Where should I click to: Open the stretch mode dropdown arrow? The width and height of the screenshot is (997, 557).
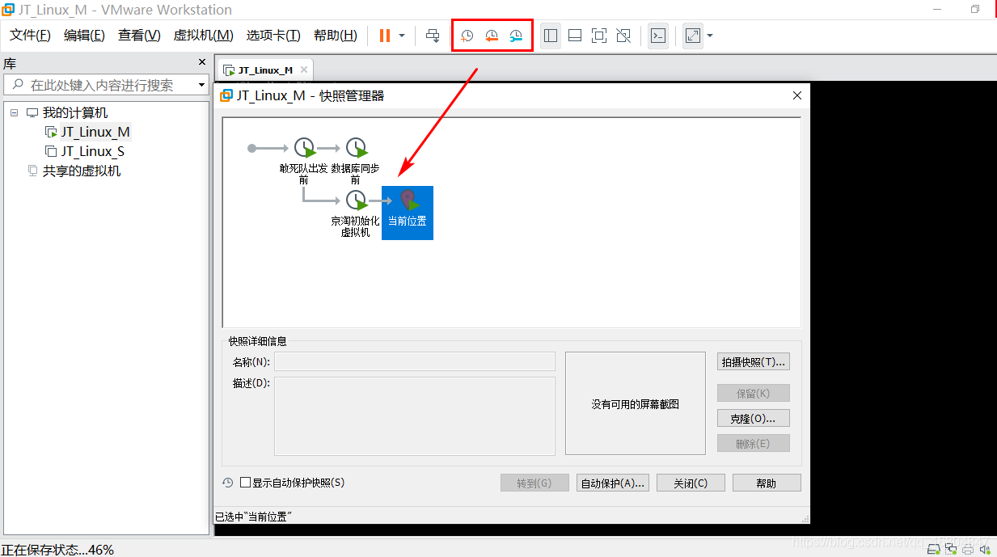709,36
